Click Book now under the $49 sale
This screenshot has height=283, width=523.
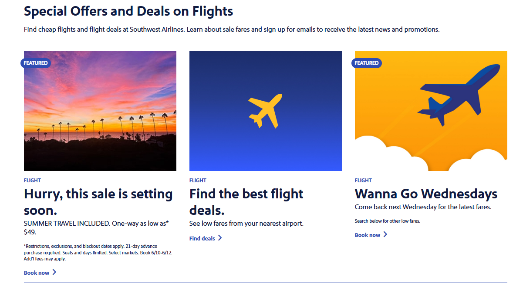tap(37, 273)
